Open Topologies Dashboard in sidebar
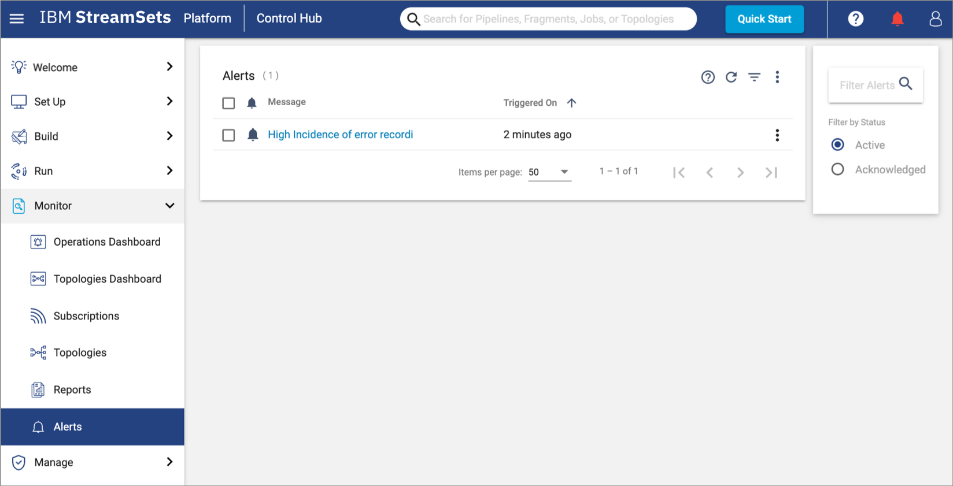Image resolution: width=953 pixels, height=486 pixels. (93, 279)
